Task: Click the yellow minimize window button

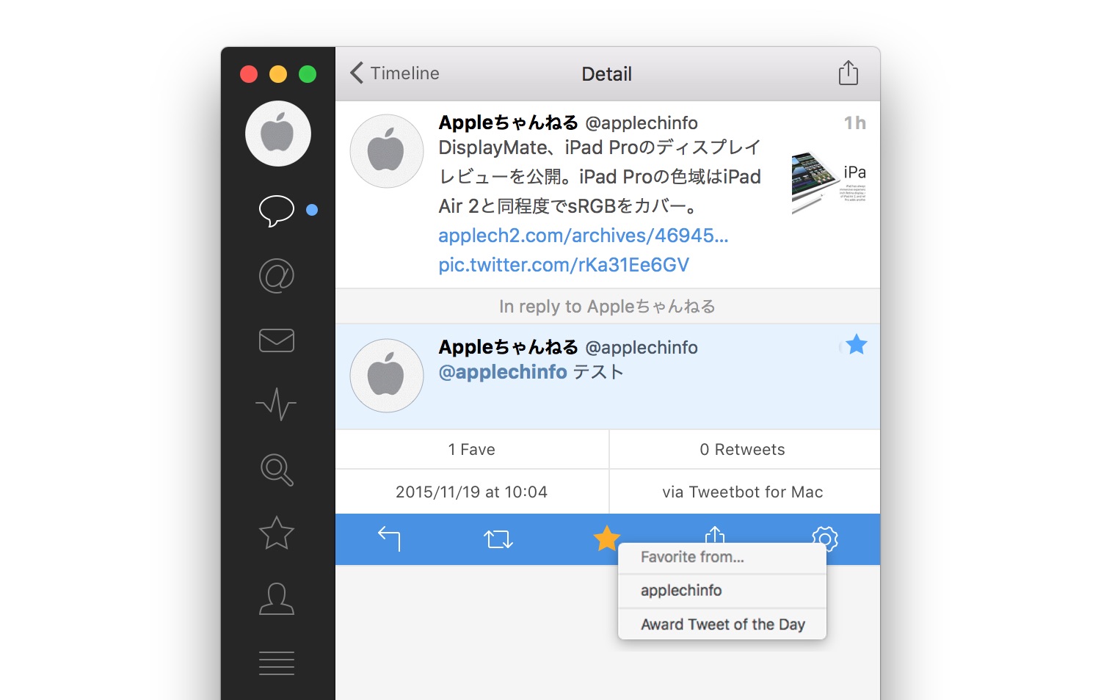Action: [278, 74]
